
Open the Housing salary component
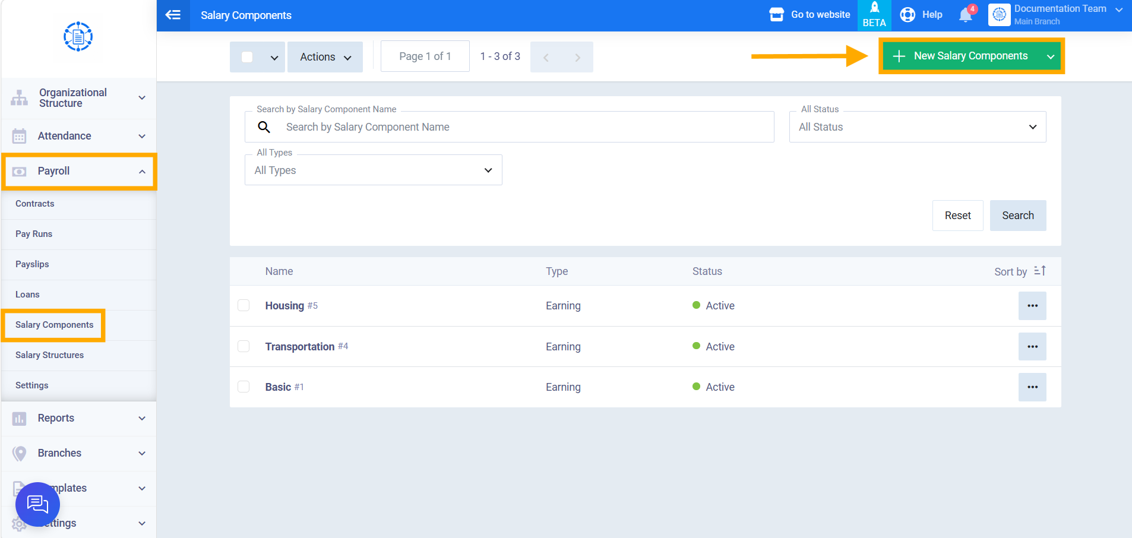(x=284, y=305)
